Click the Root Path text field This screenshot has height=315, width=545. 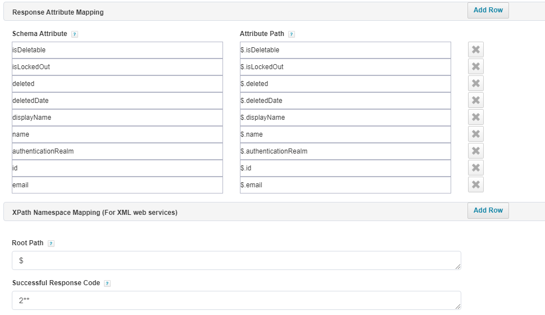[x=236, y=260]
